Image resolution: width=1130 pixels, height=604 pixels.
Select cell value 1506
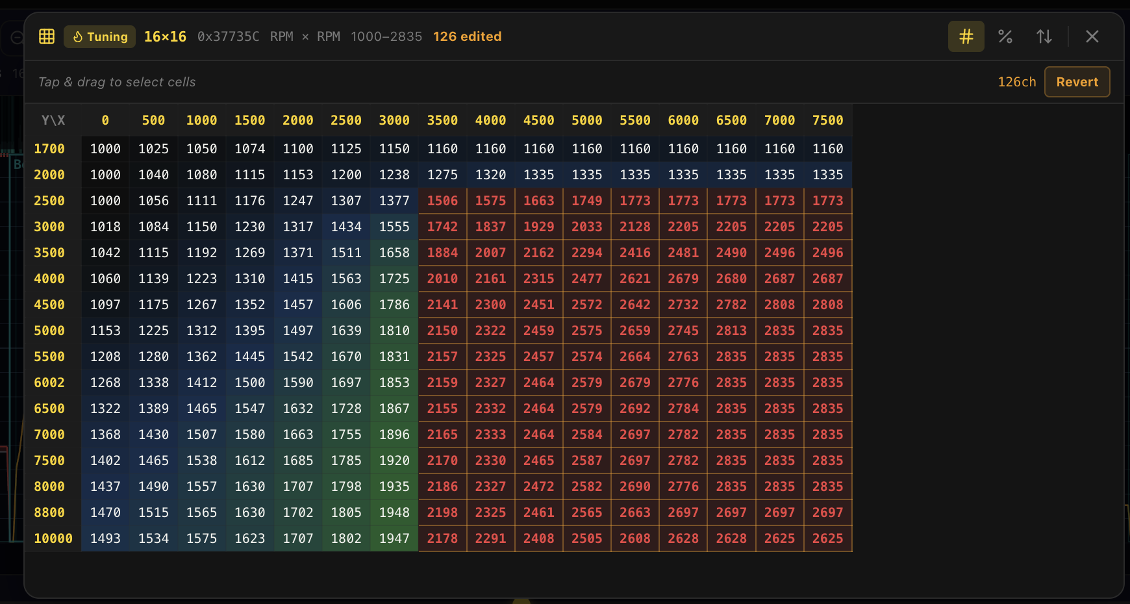click(x=442, y=201)
